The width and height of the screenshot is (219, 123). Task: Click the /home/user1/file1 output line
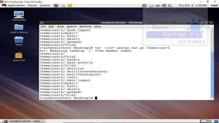[57, 57]
